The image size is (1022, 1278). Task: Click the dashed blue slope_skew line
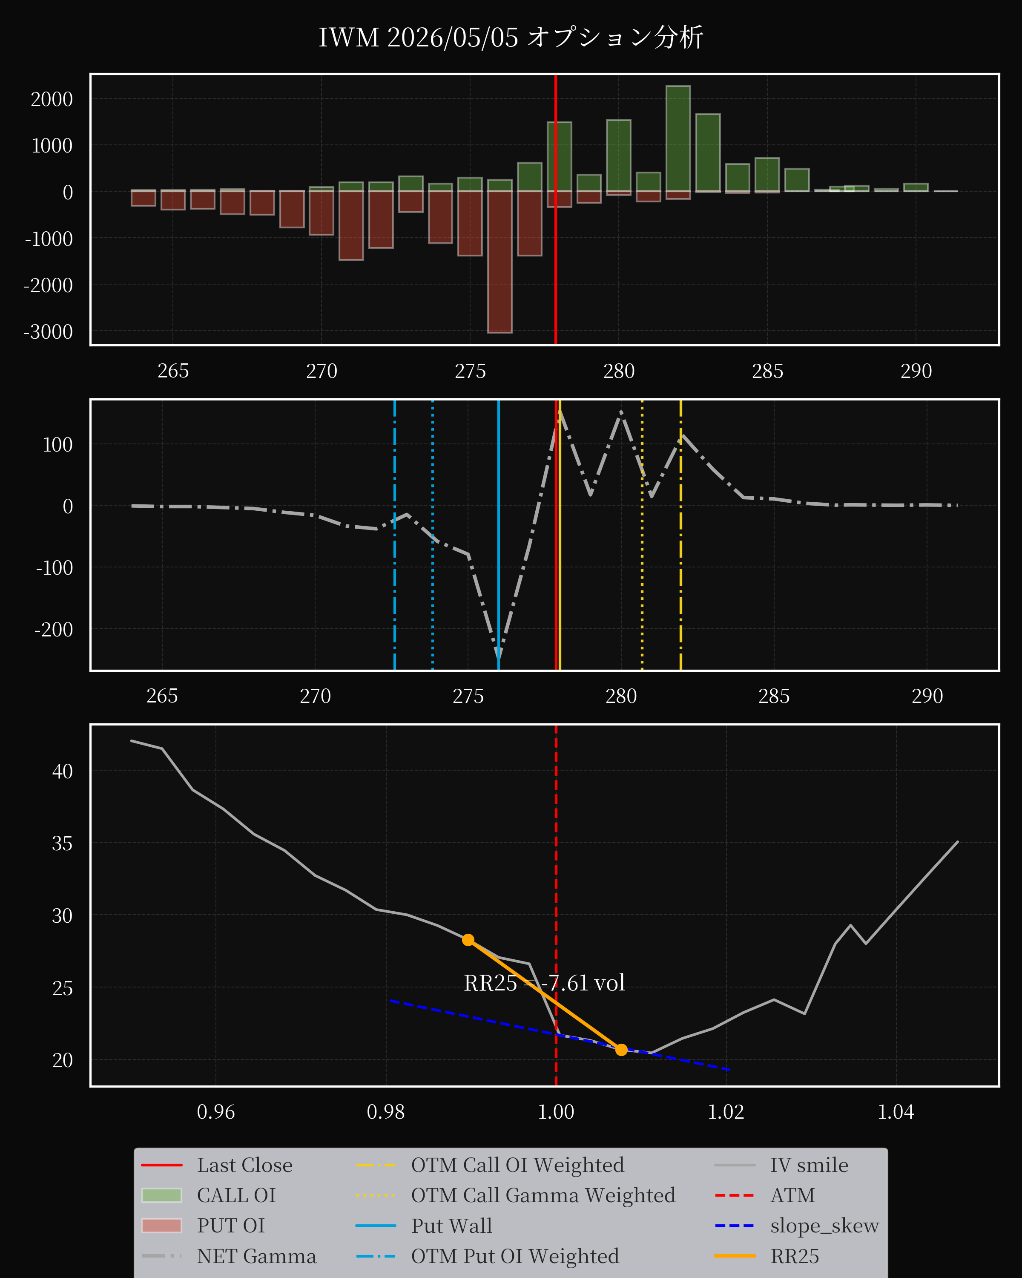pyautogui.click(x=559, y=1036)
